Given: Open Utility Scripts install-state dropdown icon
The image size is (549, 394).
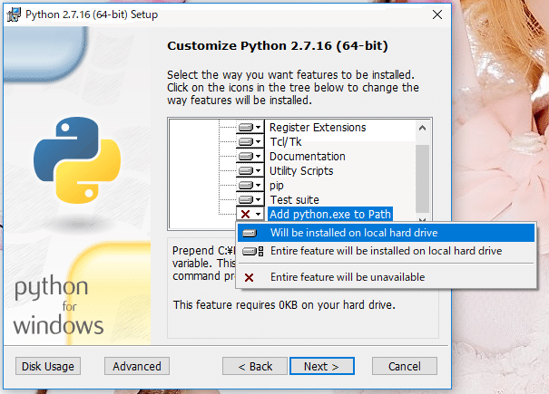Looking at the screenshot, I should [250, 170].
